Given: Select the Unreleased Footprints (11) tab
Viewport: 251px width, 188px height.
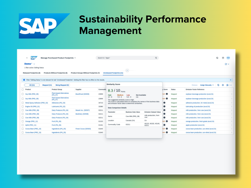Looking at the screenshot, I should [x=113, y=73].
